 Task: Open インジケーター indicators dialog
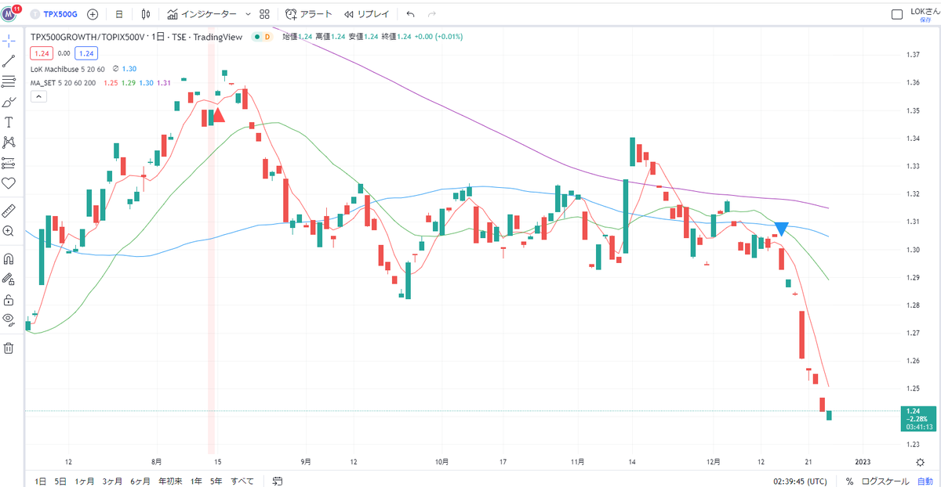201,14
